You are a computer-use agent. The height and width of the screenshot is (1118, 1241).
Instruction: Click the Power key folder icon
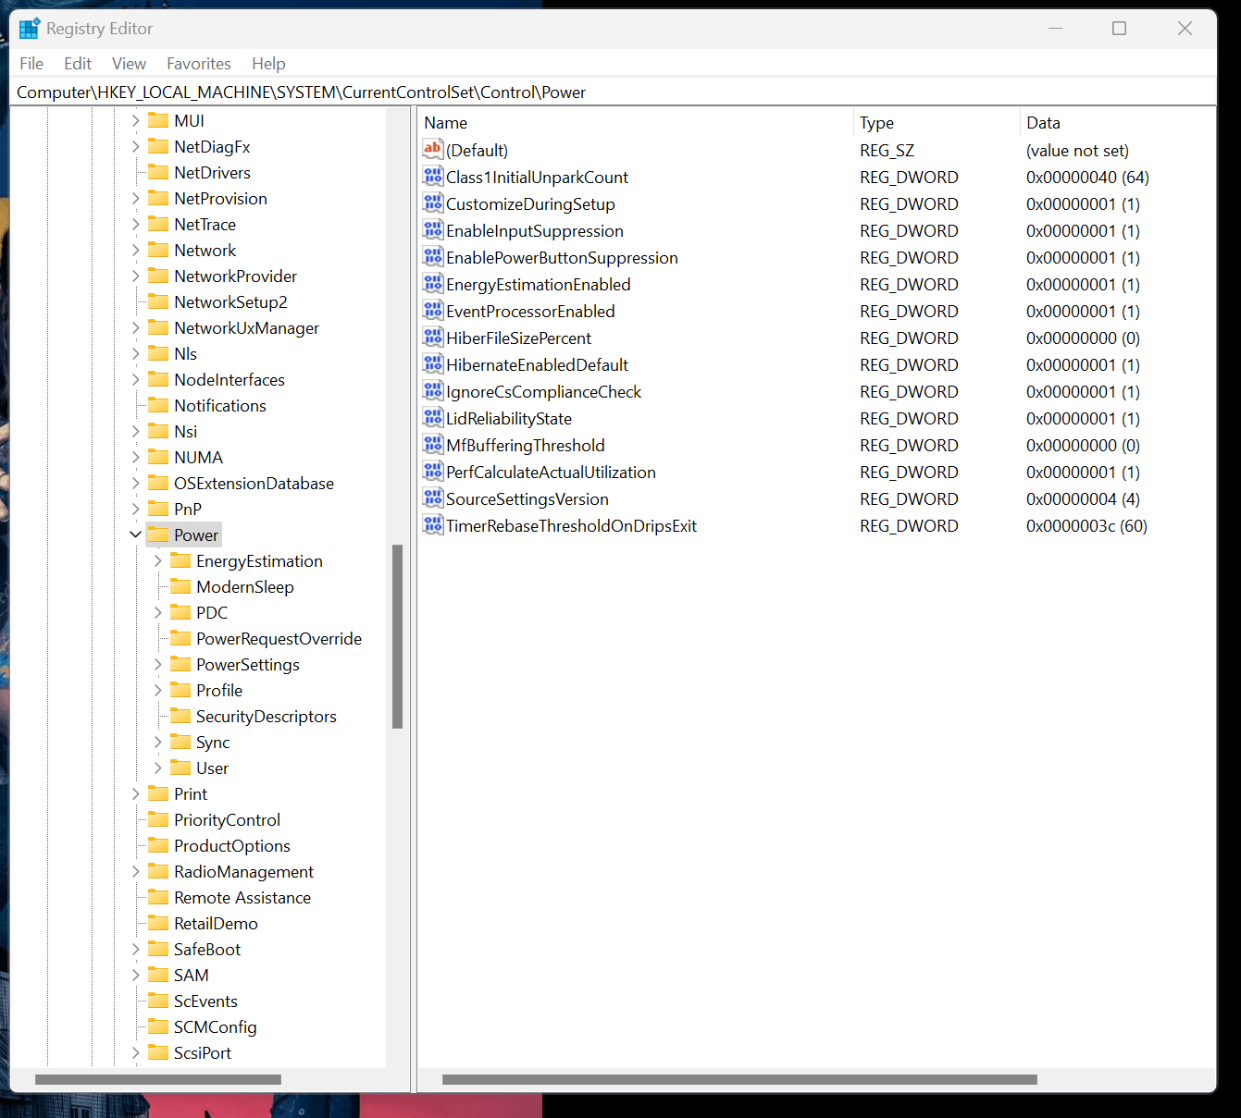coord(158,534)
